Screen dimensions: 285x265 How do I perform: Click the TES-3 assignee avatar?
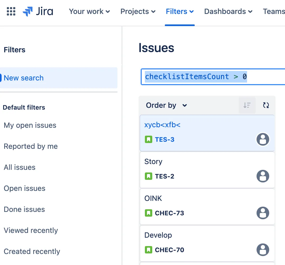coord(263,139)
